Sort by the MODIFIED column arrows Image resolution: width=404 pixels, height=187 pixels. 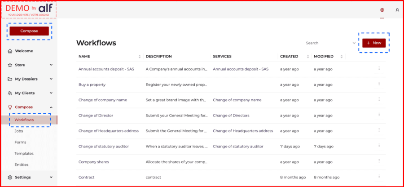click(x=342, y=57)
